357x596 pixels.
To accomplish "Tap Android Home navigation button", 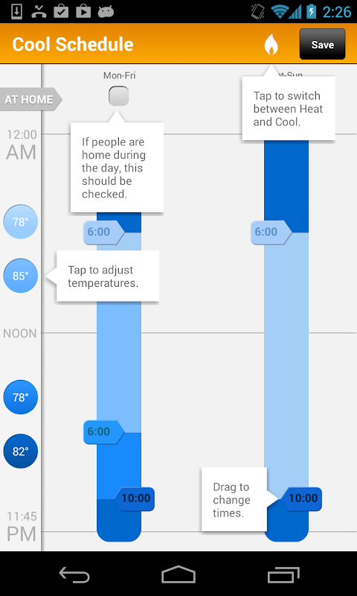I will [178, 574].
